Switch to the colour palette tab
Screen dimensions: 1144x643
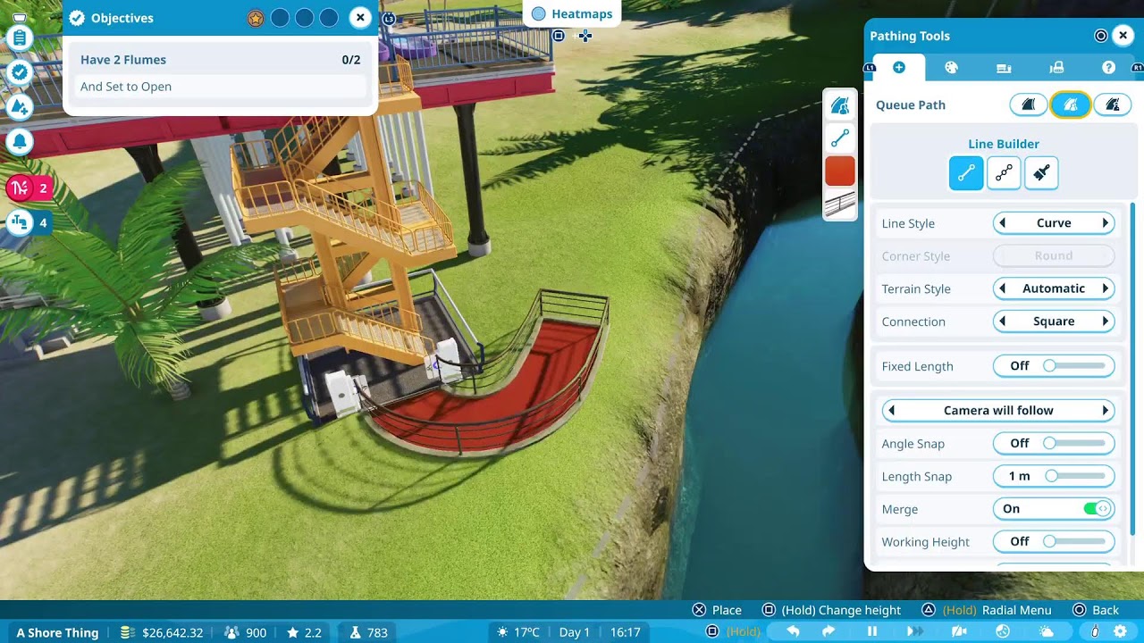click(951, 68)
